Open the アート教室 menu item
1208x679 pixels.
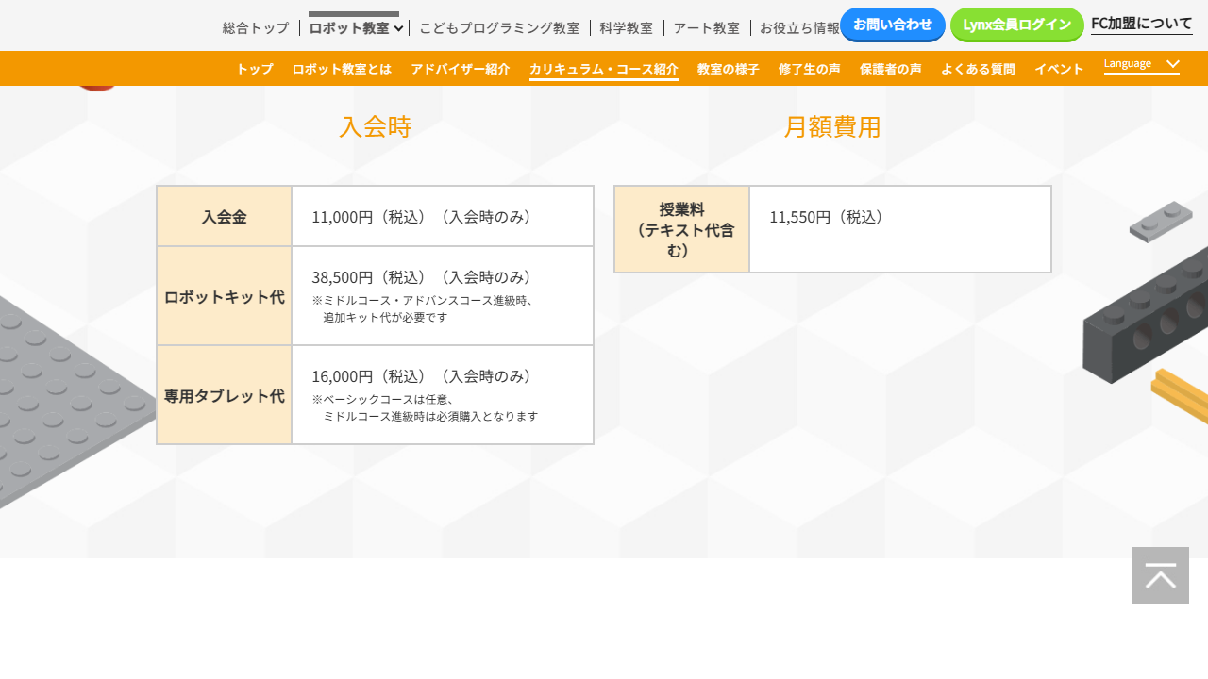[x=707, y=28]
